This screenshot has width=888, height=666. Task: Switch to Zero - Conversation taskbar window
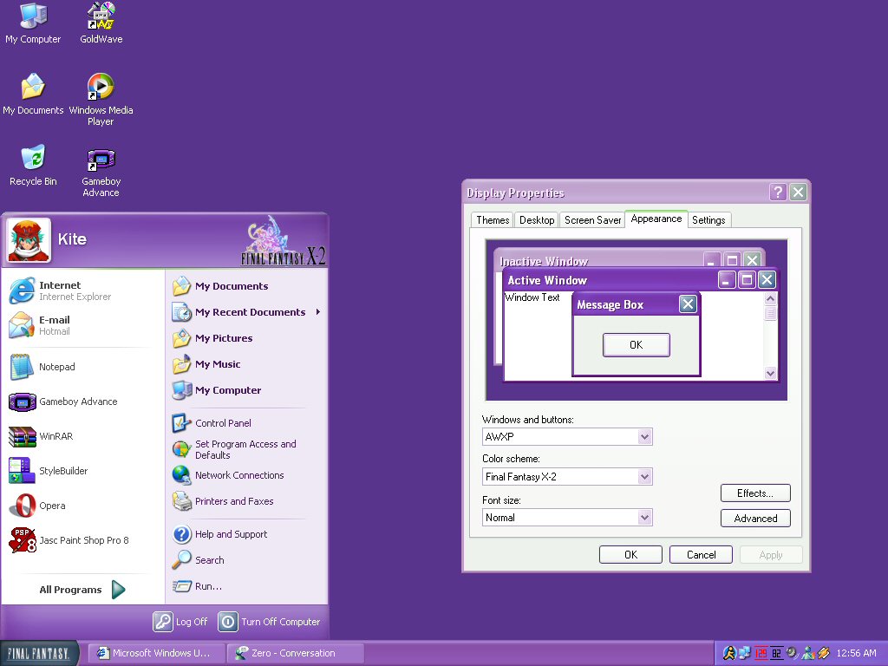point(294,653)
